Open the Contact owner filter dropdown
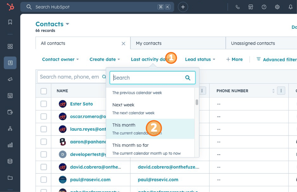Image resolution: width=297 pixels, height=192 pixels. (x=60, y=59)
